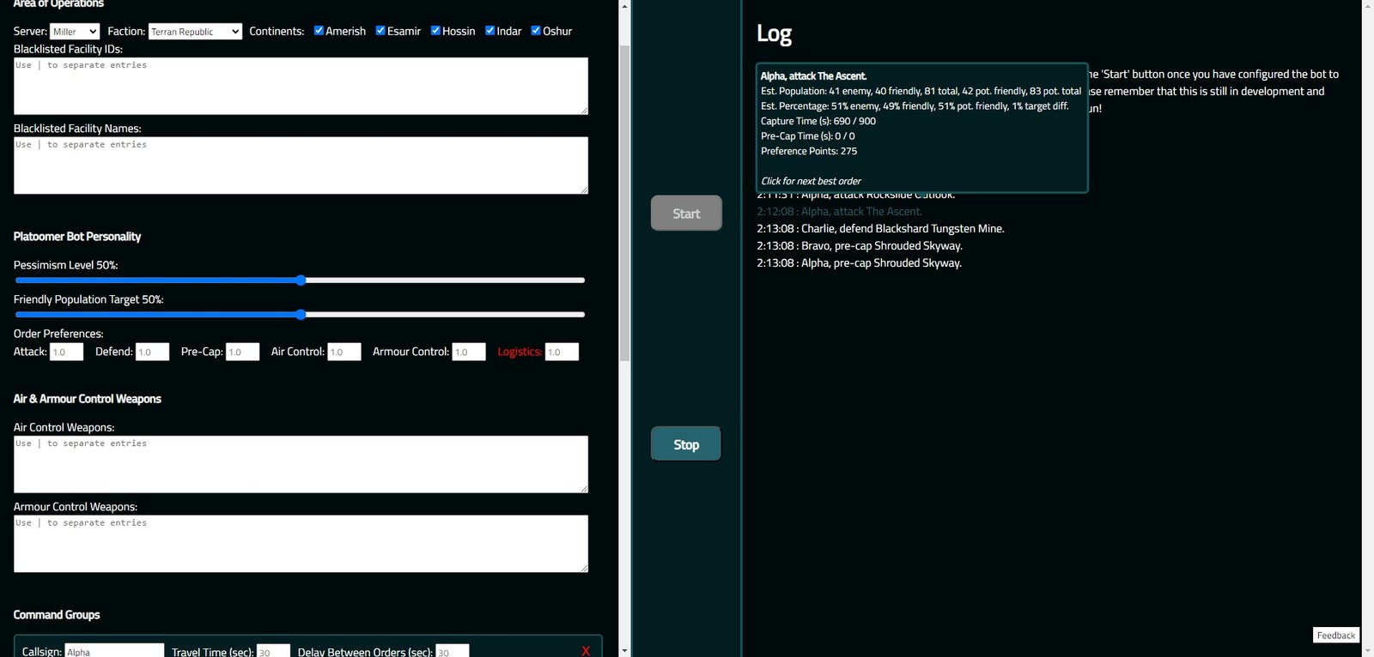Click the Air Control Weapons text area
The width and height of the screenshot is (1374, 657).
point(301,464)
